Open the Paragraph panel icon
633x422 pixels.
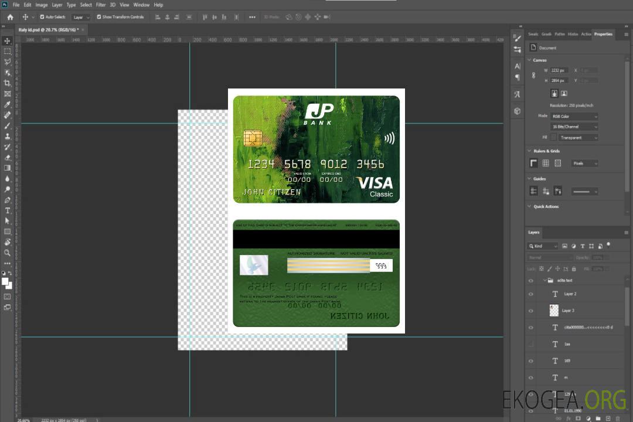[x=517, y=77]
